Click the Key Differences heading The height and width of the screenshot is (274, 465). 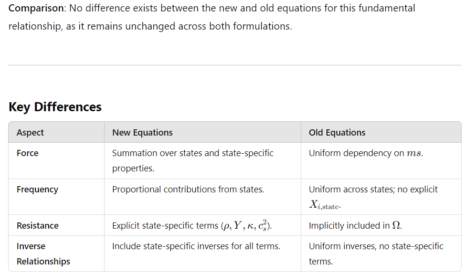pyautogui.click(x=55, y=107)
